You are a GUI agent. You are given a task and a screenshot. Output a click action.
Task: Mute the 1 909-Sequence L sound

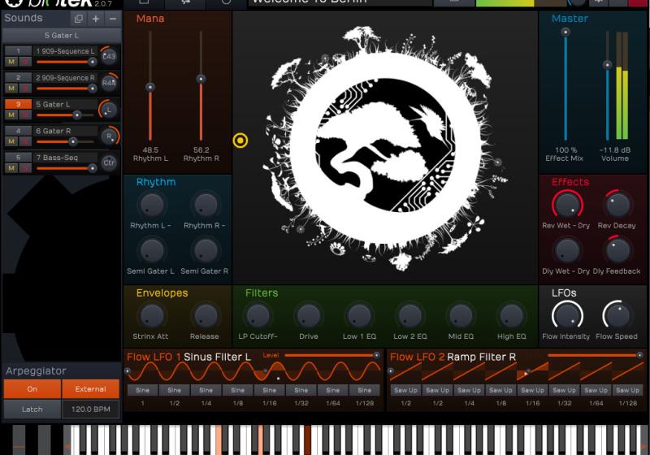pyautogui.click(x=11, y=62)
